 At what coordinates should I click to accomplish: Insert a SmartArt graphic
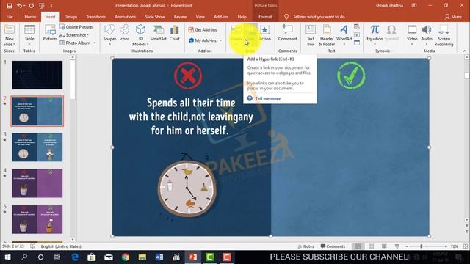pyautogui.click(x=159, y=33)
